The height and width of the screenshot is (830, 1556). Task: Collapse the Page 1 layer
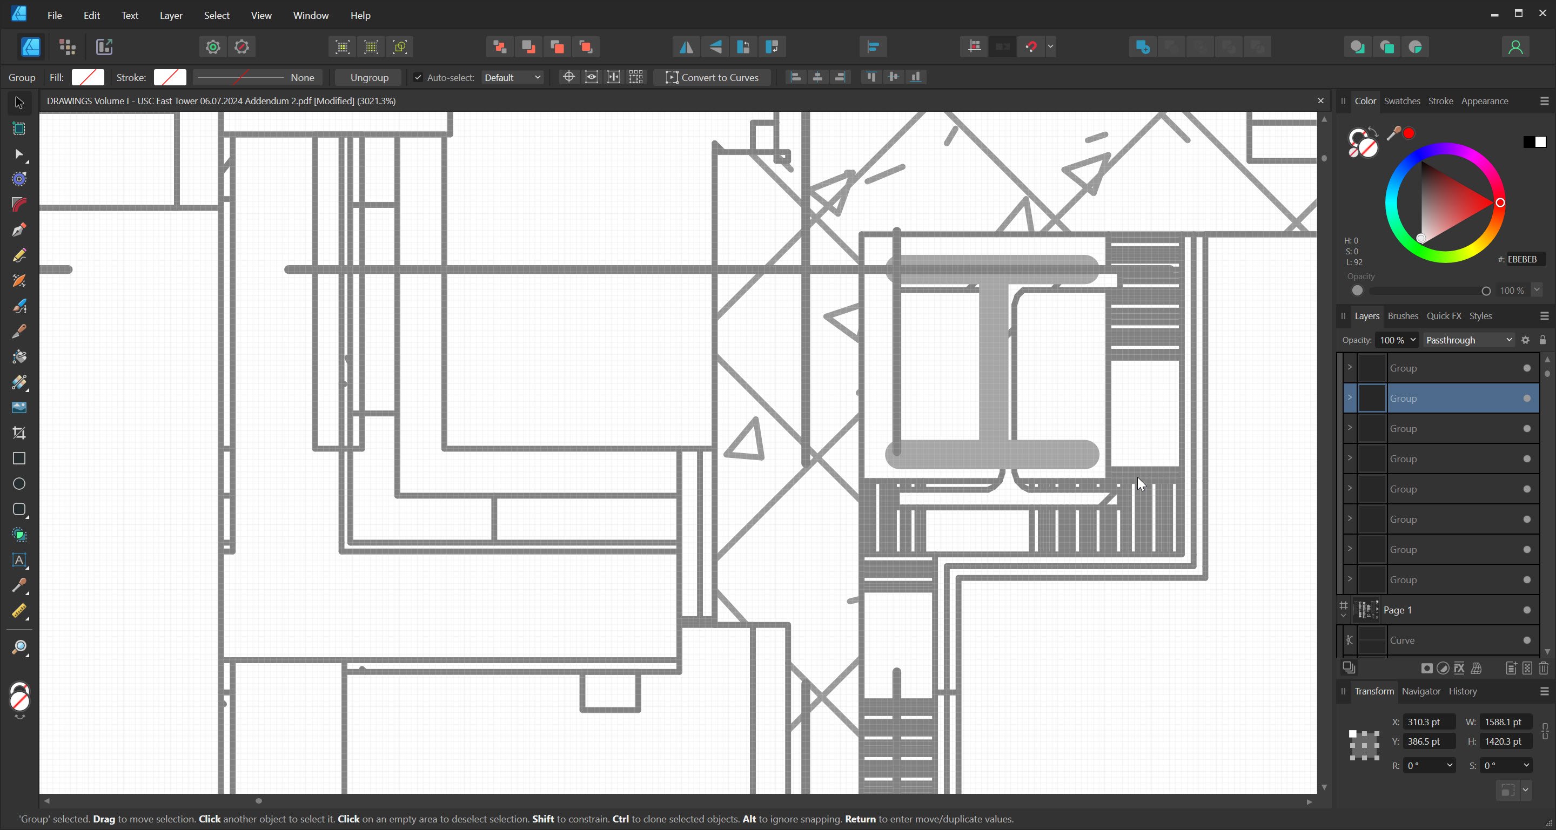coord(1343,616)
